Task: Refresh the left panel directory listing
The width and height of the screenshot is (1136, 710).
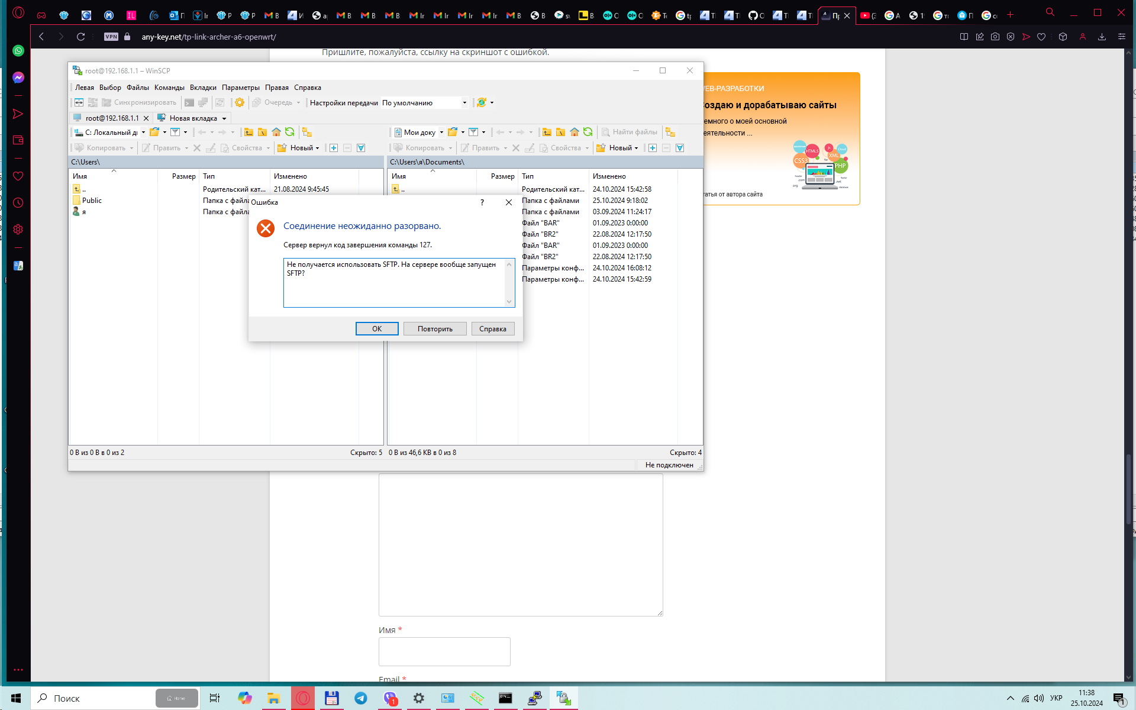Action: click(x=290, y=132)
